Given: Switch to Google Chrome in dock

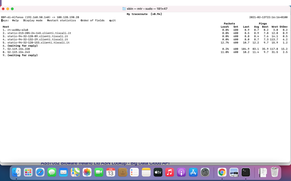Looking at the screenshot, I should point(222,172).
